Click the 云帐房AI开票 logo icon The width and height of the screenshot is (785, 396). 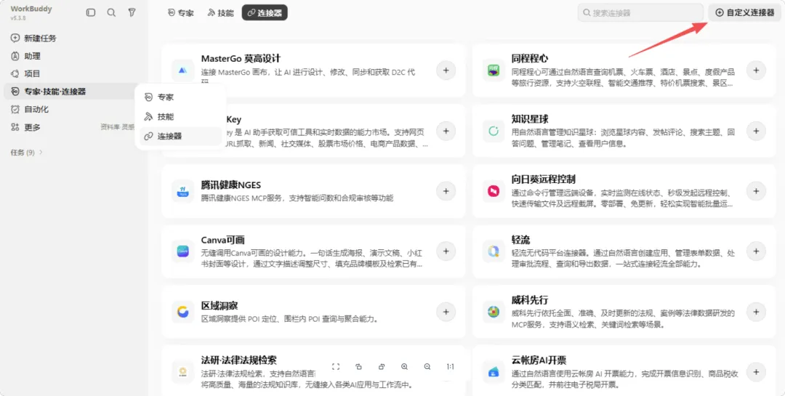(x=494, y=372)
